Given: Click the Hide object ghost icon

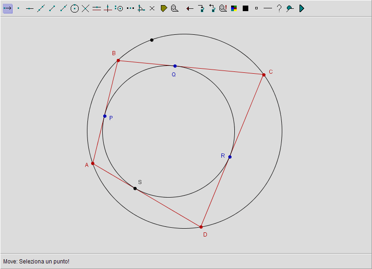Looking at the screenshot, I should click(175, 8).
